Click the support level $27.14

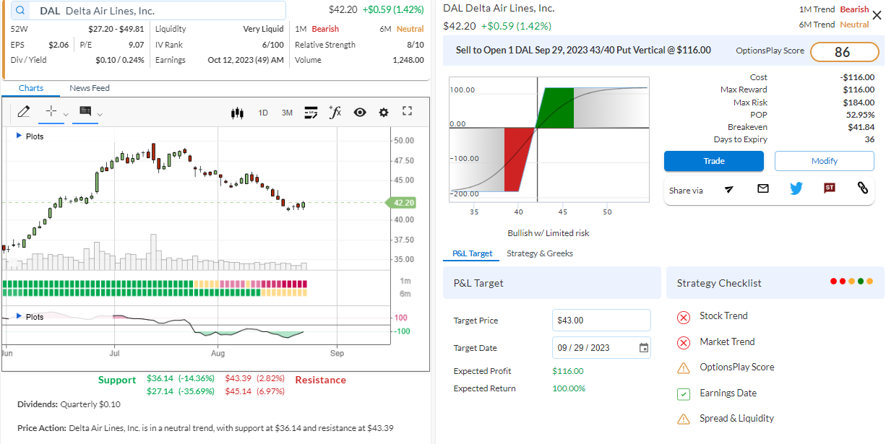click(x=160, y=391)
